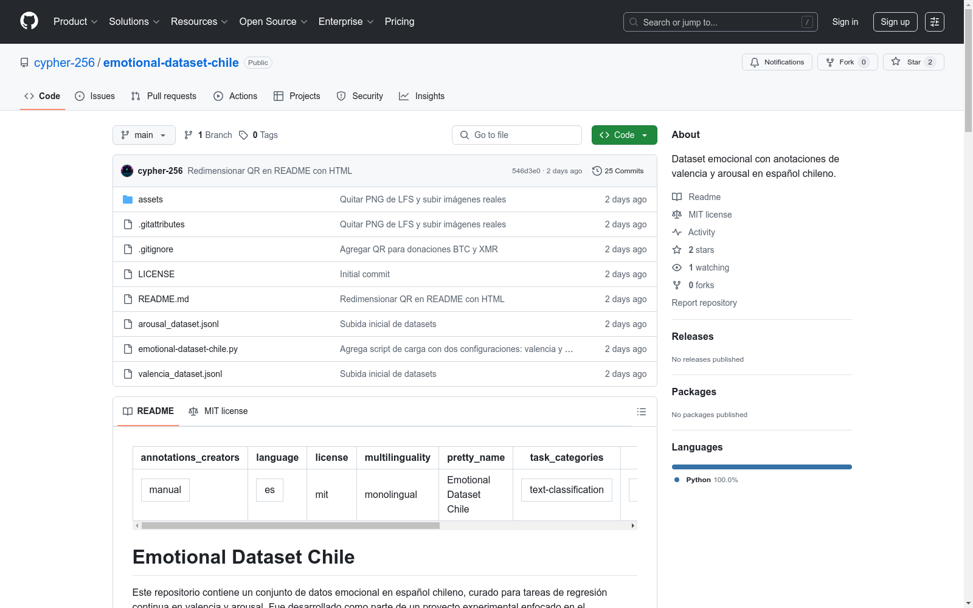Click the Search or jump to field
Screen dimensions: 973x608
[720, 22]
